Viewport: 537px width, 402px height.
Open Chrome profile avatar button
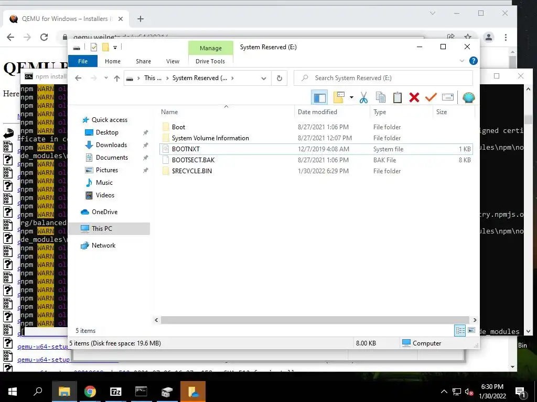489,37
